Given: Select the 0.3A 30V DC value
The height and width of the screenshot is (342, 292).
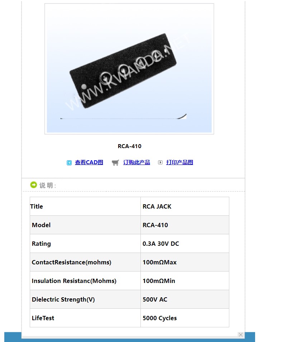Looking at the screenshot, I should point(161,244).
